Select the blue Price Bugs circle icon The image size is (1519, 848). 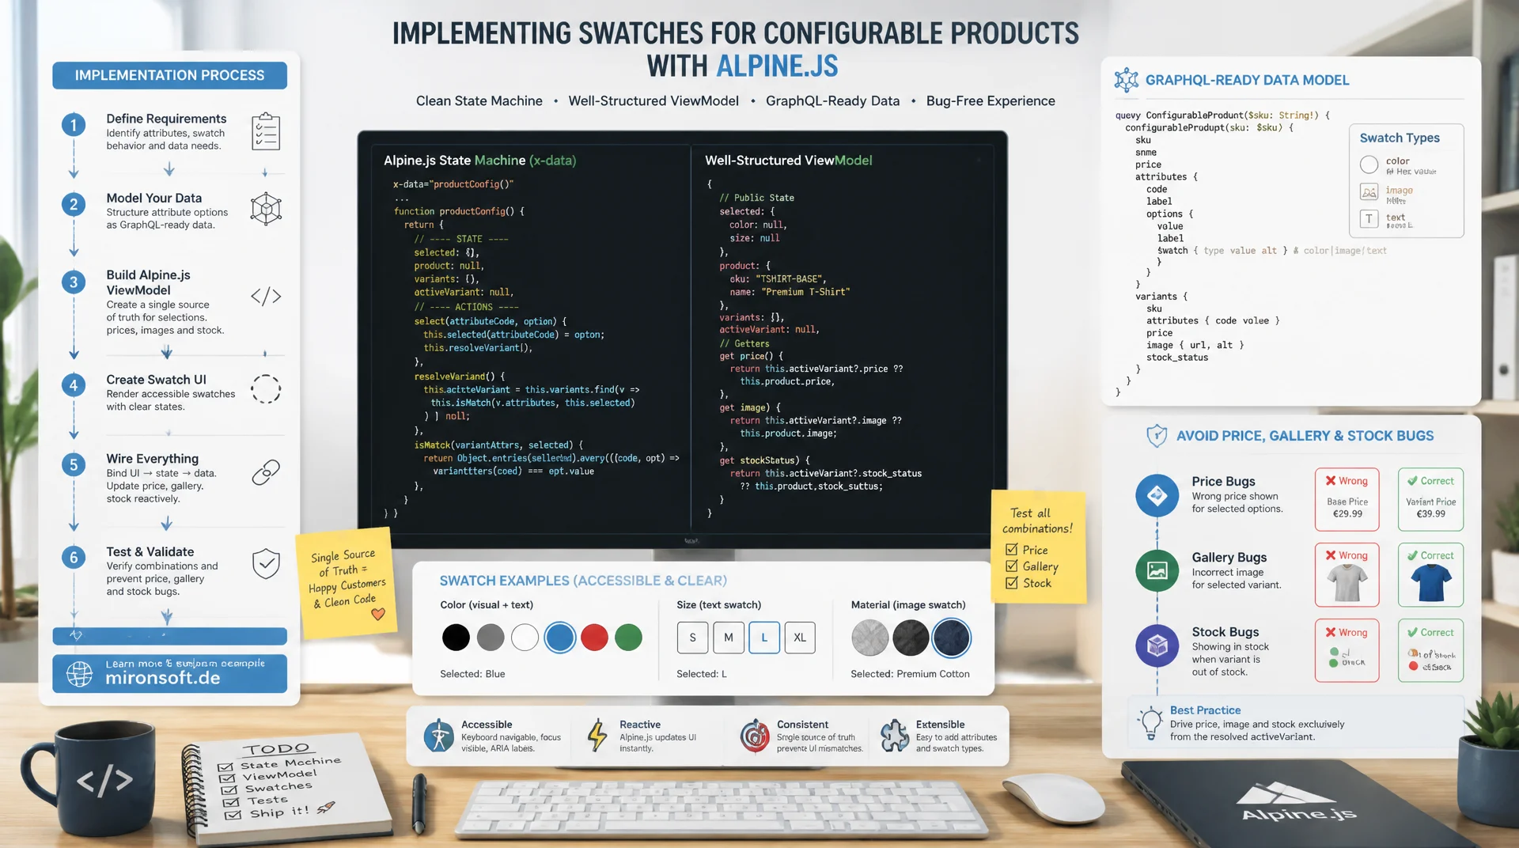(1157, 495)
